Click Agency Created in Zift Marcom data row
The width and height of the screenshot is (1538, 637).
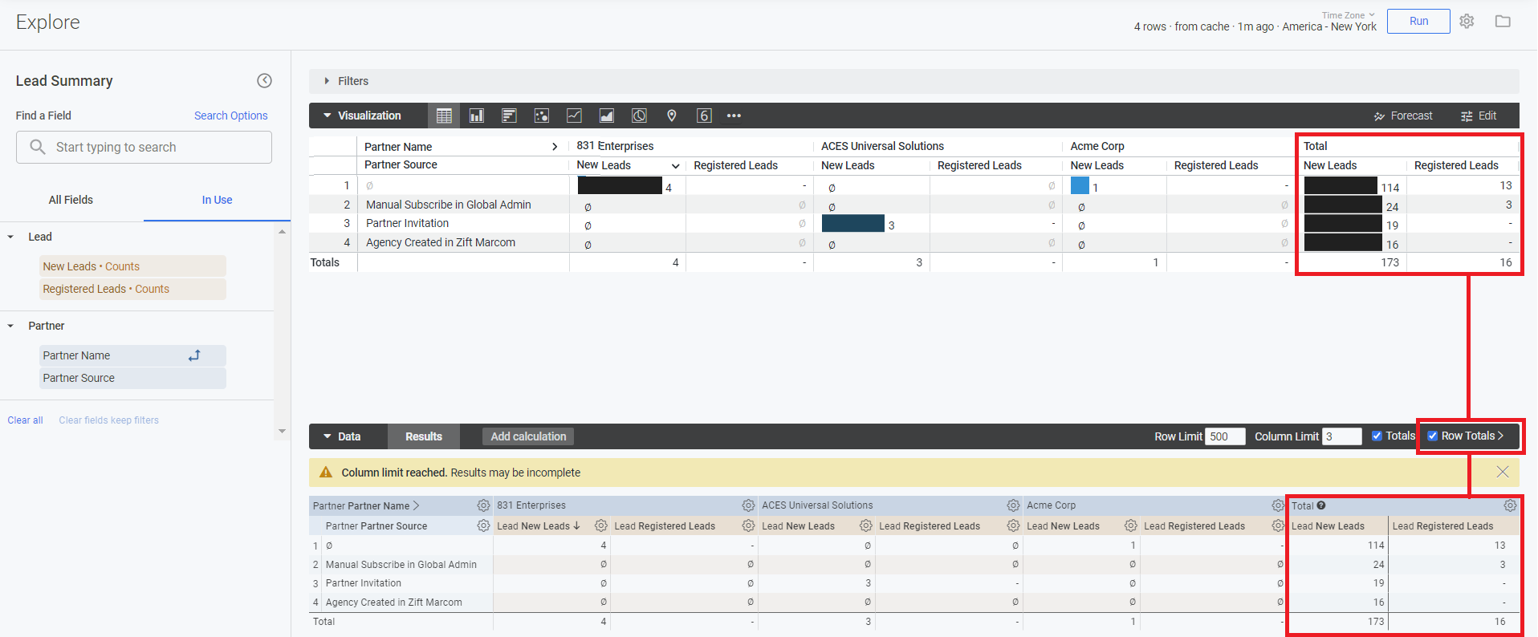pos(393,603)
